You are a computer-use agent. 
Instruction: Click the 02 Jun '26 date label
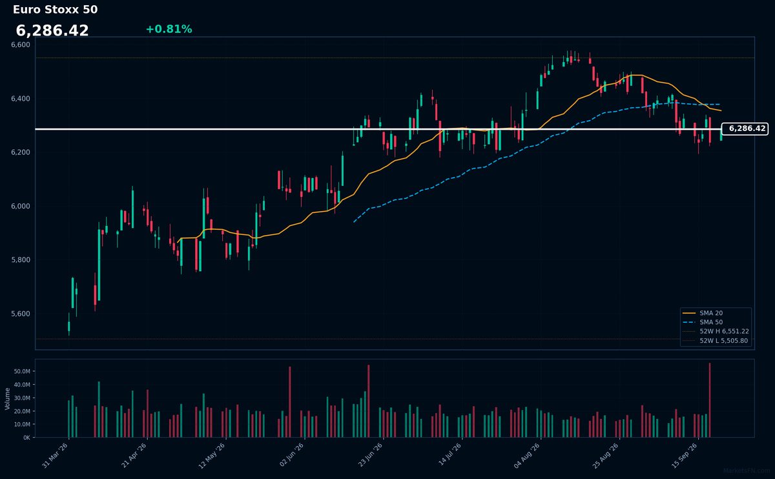(x=291, y=455)
